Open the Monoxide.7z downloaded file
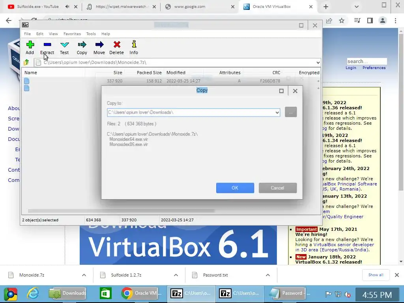 point(32,275)
